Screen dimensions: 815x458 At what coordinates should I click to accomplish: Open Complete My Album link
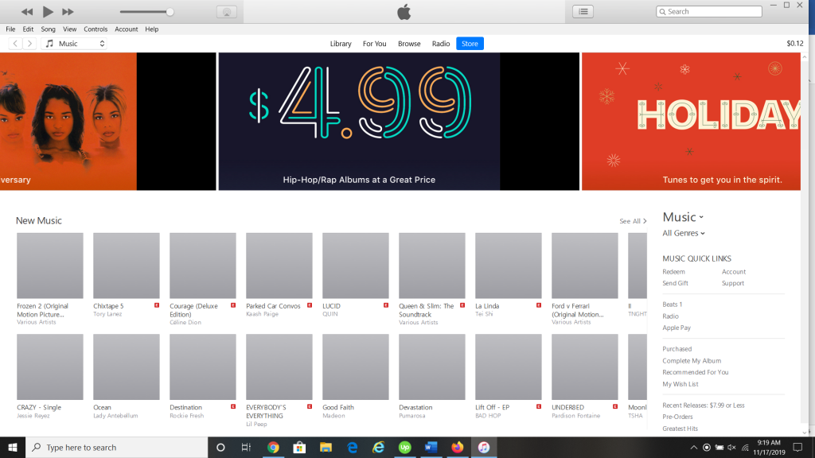[x=692, y=361]
